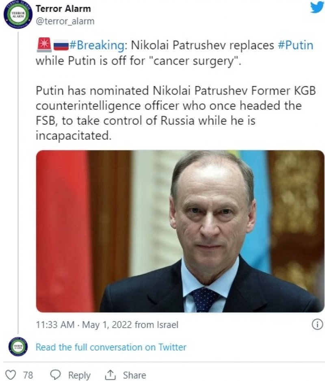Image resolution: width=325 pixels, height=381 pixels.
Task: Click the Terror Alarm profile avatar
Action: pyautogui.click(x=17, y=13)
